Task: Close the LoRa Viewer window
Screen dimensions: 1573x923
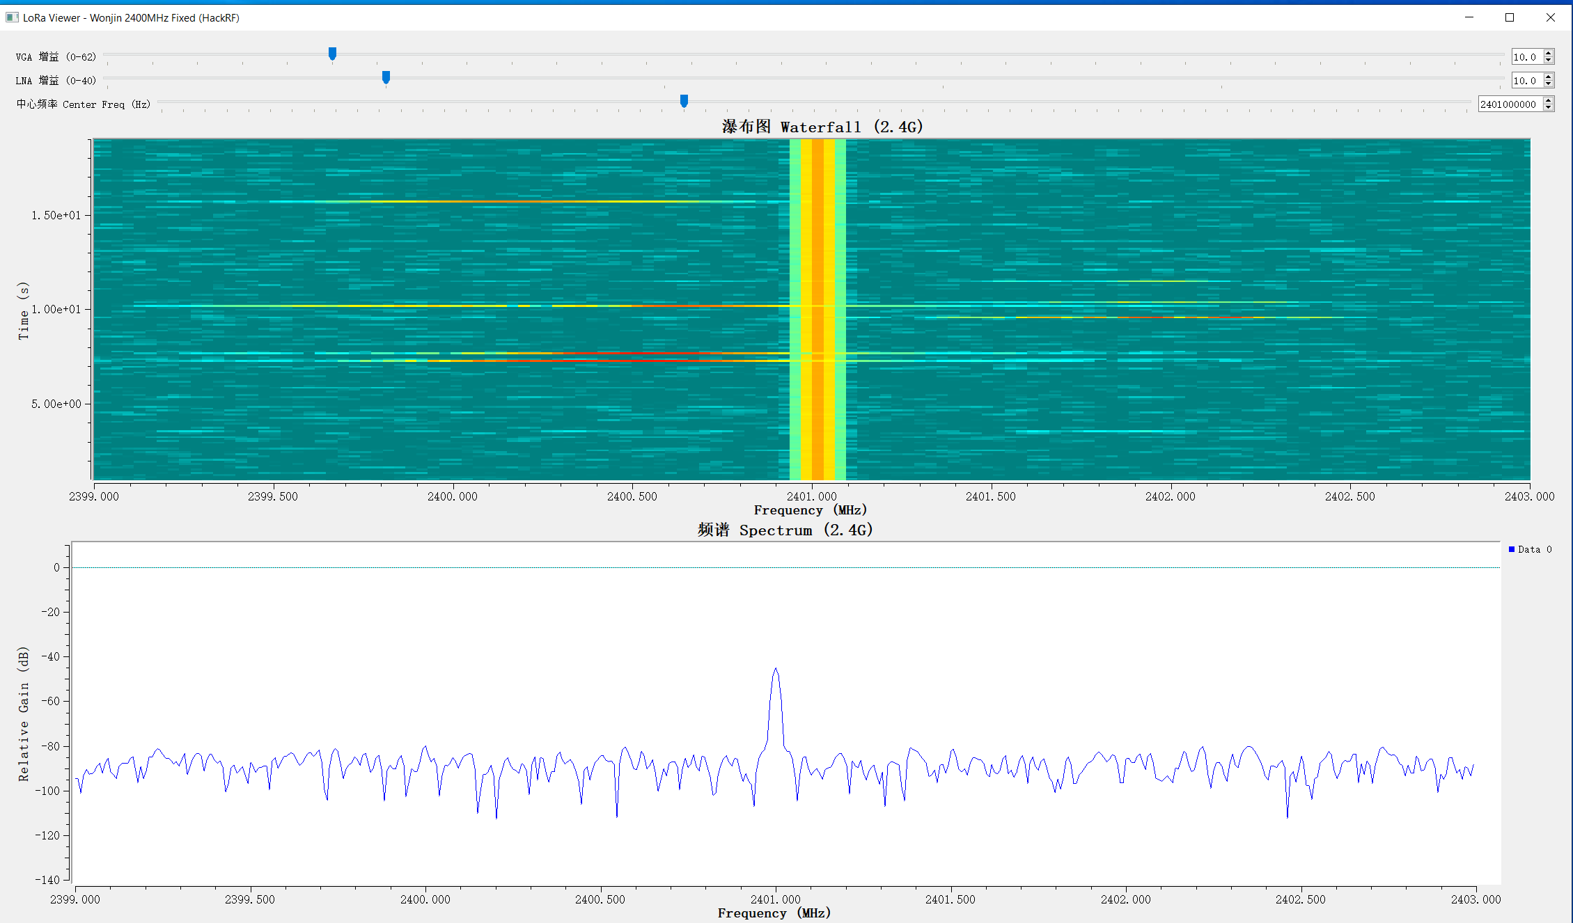Action: click(1551, 17)
